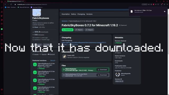Download the Minecraft 1.19.4 featured version
169x95 pixels.
[x=35, y=72]
